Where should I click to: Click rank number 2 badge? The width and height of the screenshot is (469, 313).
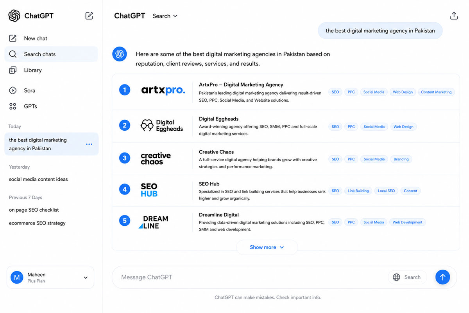(x=125, y=126)
